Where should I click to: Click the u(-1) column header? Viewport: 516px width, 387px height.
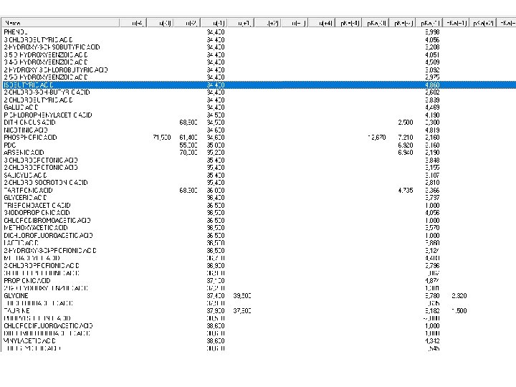(x=214, y=23)
